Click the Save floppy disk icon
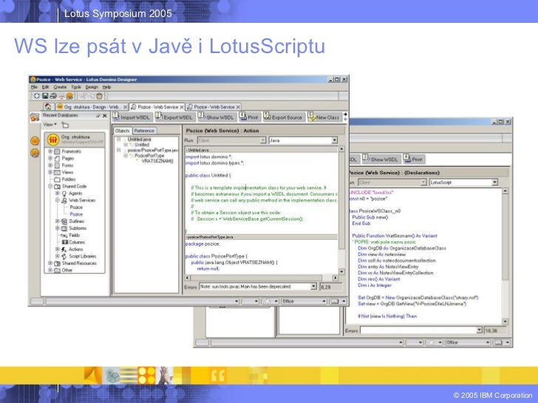538x403 pixels. (45, 96)
